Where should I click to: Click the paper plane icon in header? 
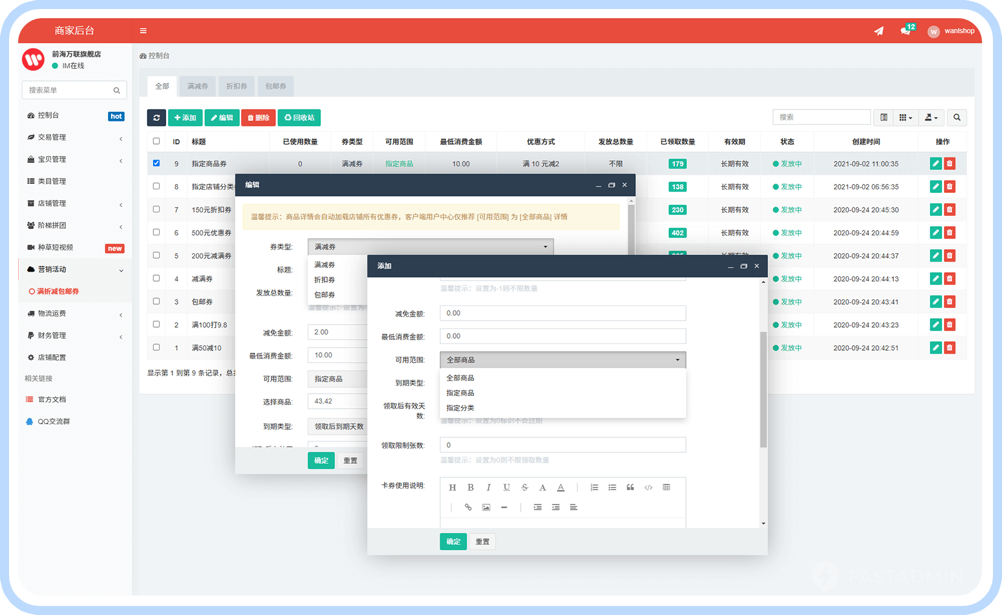point(879,31)
